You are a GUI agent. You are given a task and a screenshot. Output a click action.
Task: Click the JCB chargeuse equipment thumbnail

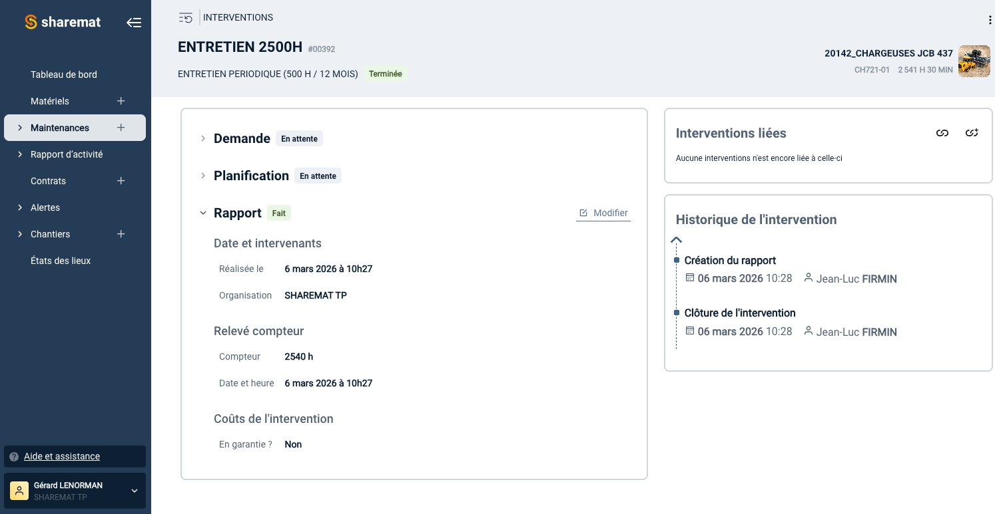click(974, 61)
